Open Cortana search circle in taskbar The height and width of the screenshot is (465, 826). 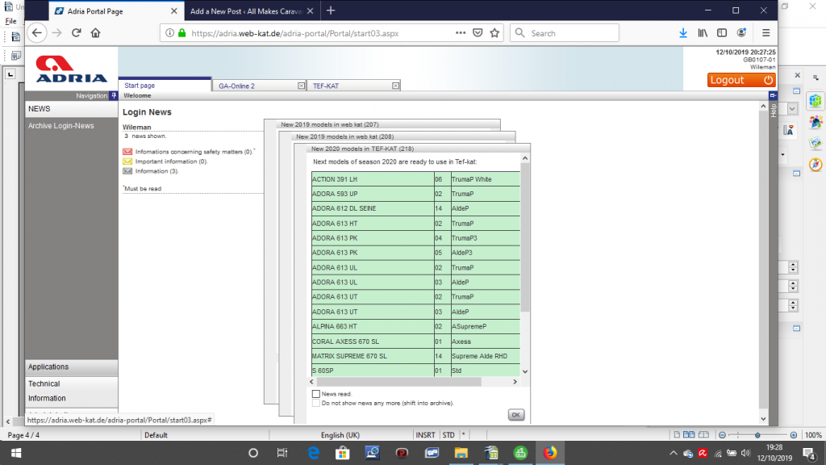pos(252,453)
